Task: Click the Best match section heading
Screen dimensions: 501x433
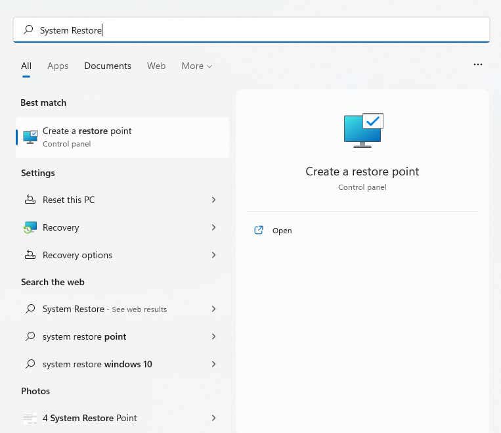Action: 43,103
